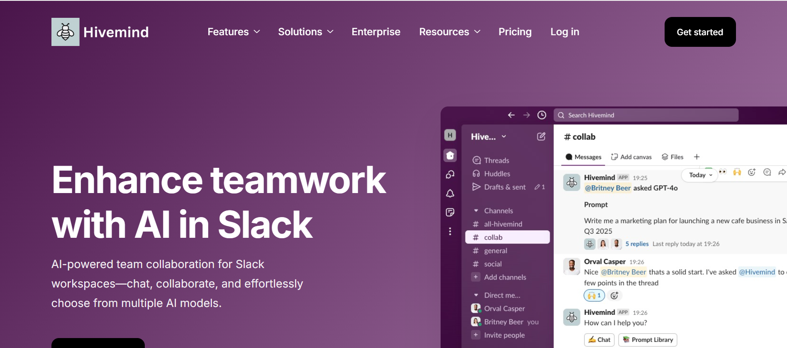The image size is (787, 348).
Task: Expand the Solutions menu
Action: point(306,32)
